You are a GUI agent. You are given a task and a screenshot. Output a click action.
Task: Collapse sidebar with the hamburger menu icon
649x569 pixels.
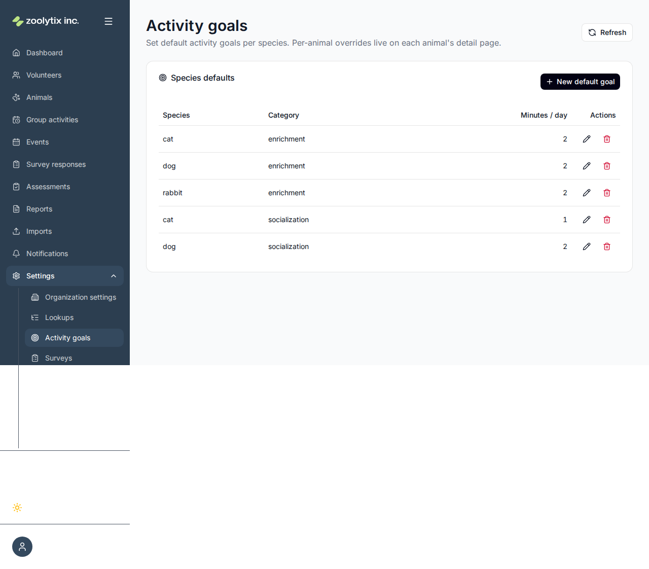tap(109, 21)
